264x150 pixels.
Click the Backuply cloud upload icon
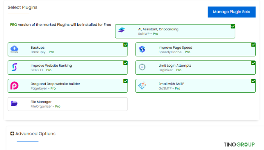coord(14,49)
